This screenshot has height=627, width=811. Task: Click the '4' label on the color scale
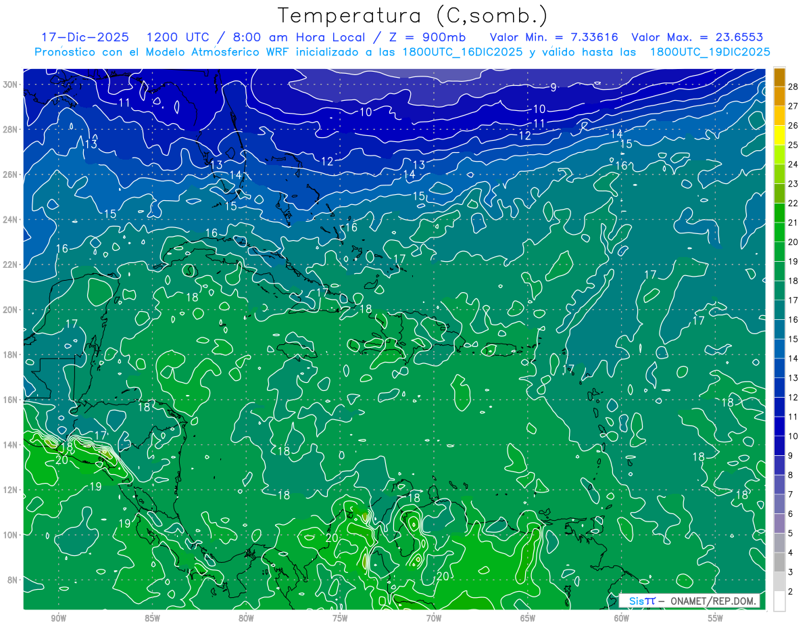[791, 553]
